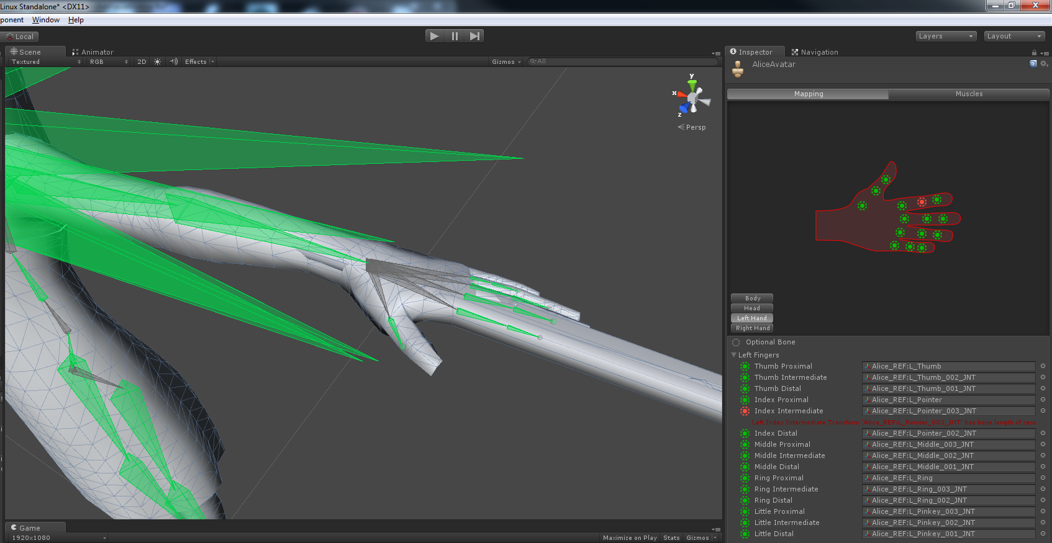Screen dimensions: 1052x543
Task: Open the Game view tab
Action: (x=35, y=527)
